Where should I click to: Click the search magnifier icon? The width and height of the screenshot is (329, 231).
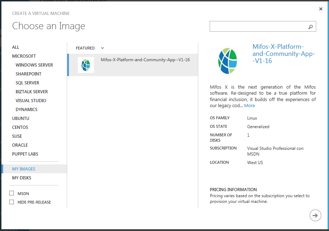click(x=311, y=27)
